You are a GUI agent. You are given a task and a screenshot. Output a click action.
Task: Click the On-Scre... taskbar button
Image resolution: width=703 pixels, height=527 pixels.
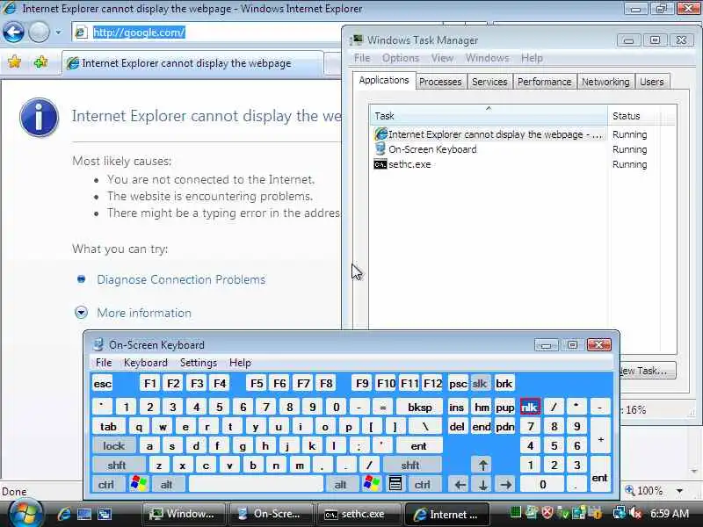tap(271, 514)
